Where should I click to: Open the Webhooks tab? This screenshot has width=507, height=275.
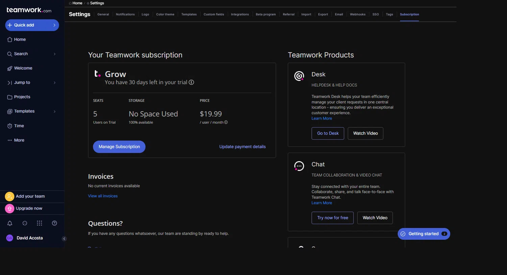(358, 15)
